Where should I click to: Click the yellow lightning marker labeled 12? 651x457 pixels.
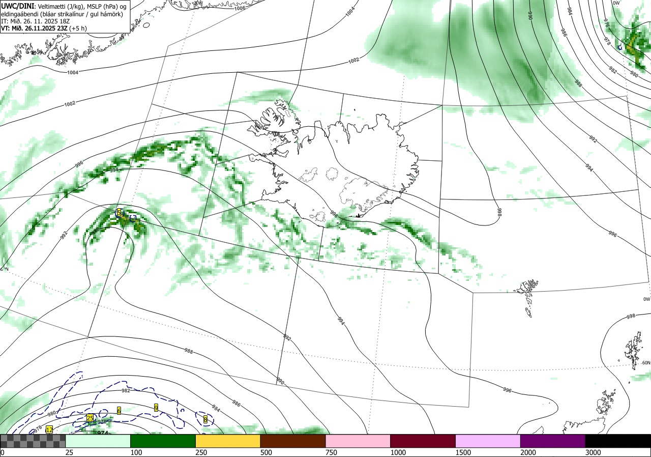tap(49, 430)
